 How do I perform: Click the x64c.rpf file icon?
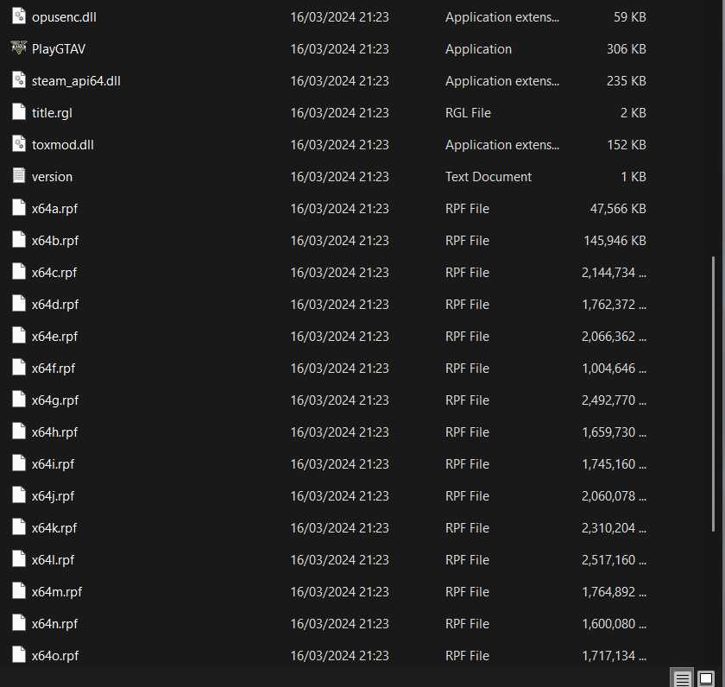pyautogui.click(x=18, y=271)
